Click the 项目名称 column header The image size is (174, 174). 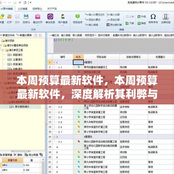tap(101, 57)
